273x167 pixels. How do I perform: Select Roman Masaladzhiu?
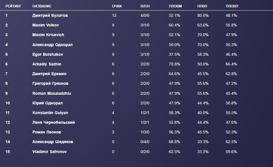(x=51, y=93)
